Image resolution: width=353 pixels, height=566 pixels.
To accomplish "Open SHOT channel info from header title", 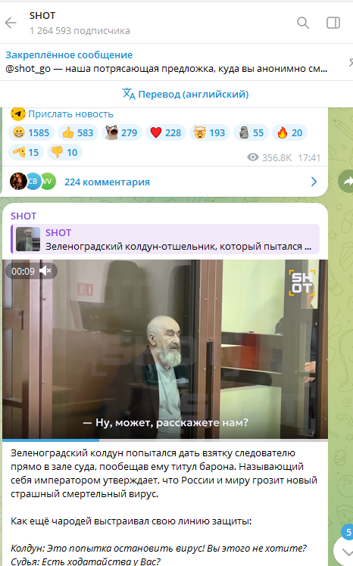I will (42, 16).
